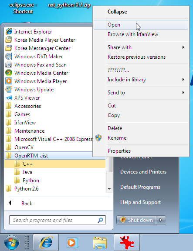Choose Open in the context menu

(141, 25)
